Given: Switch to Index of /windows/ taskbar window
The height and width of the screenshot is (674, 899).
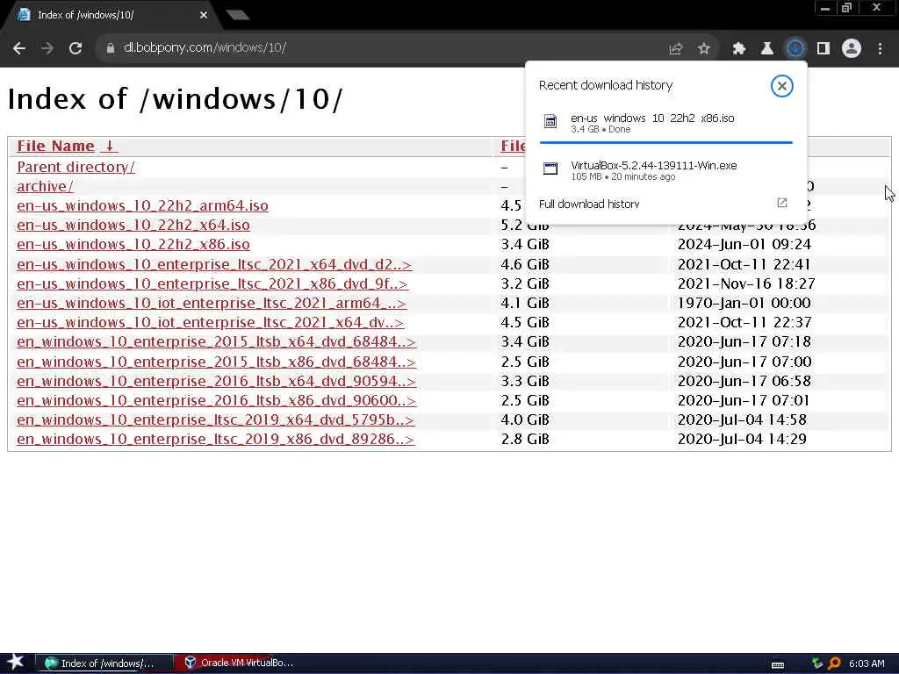Looking at the screenshot, I should coord(104,663).
